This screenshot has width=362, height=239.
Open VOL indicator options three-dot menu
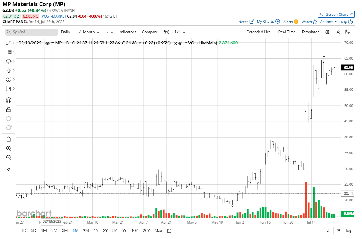pos(185,43)
